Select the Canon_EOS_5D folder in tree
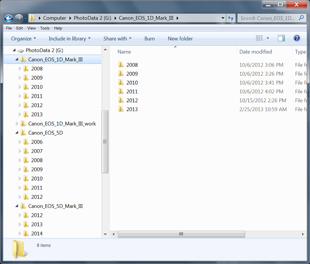Screen dimensions: 310x264 click(46, 133)
